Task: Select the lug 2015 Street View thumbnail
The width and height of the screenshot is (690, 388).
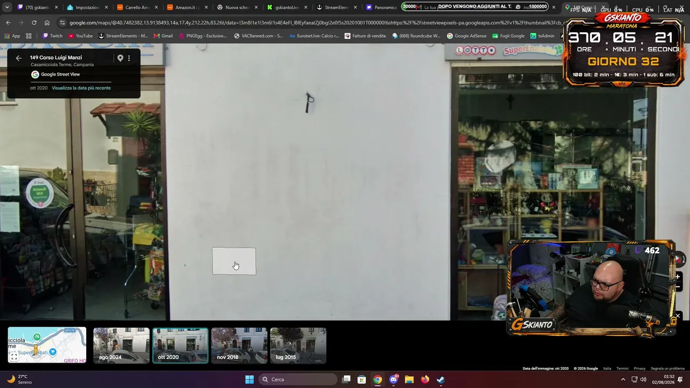Action: coord(298,345)
